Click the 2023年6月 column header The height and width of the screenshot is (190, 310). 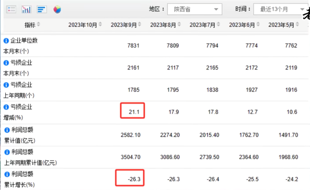pyautogui.click(x=242, y=25)
